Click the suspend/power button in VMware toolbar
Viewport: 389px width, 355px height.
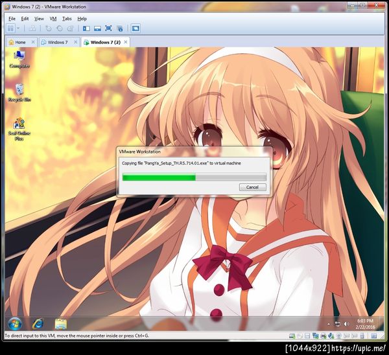pyautogui.click(x=10, y=29)
